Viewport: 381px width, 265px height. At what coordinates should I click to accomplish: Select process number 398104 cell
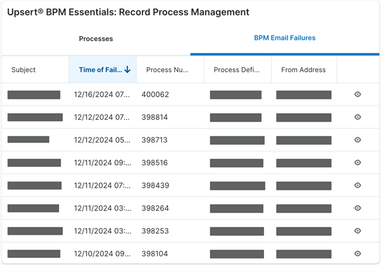155,254
